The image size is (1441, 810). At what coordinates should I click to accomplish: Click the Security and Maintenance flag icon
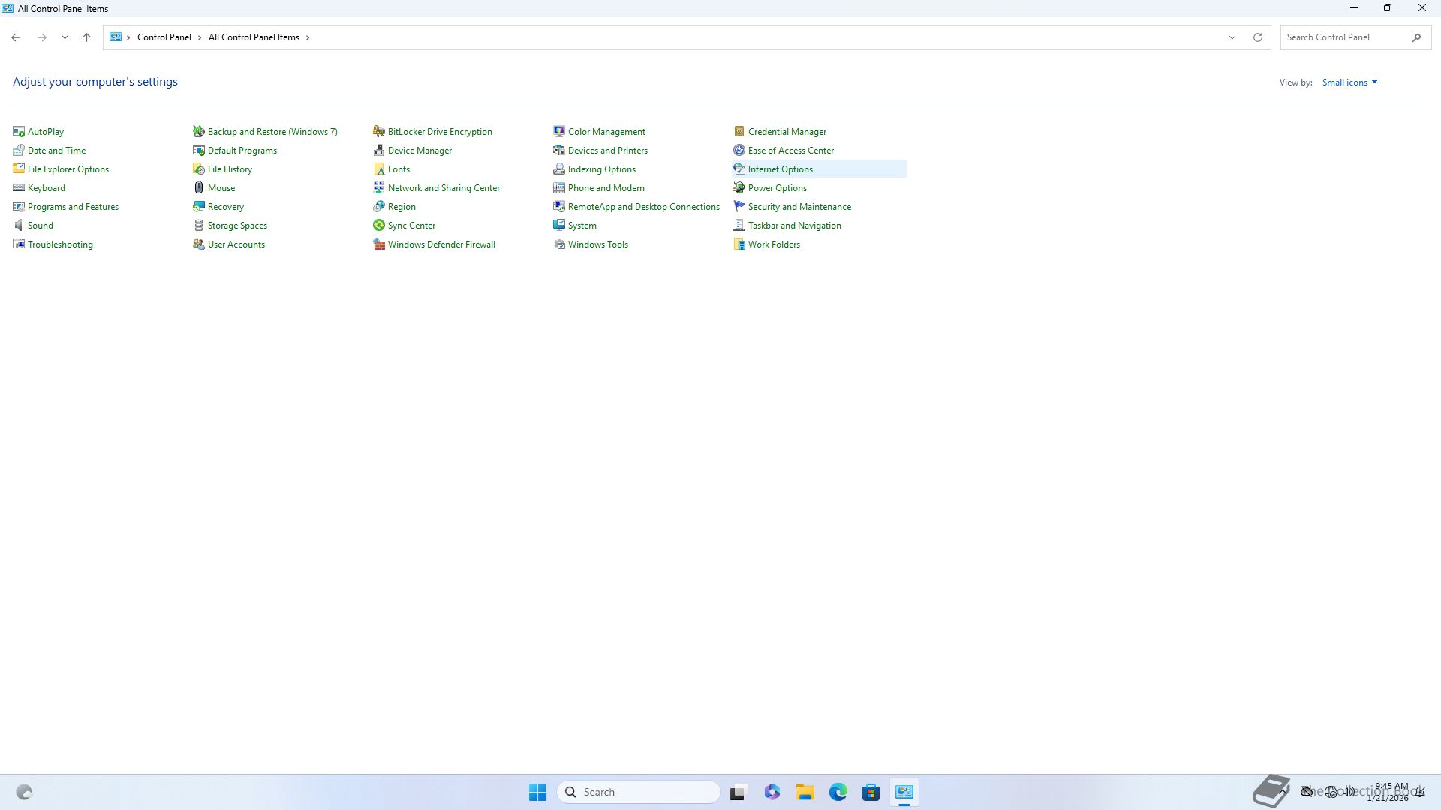tap(739, 207)
